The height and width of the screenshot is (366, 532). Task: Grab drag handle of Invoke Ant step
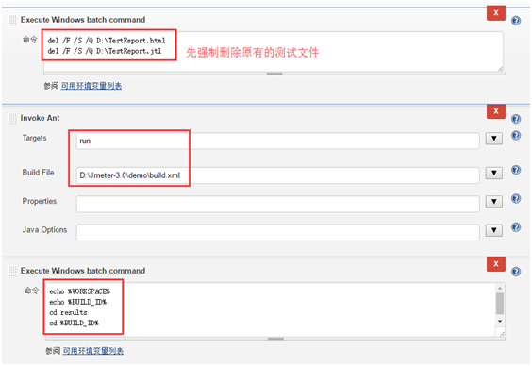pos(12,119)
